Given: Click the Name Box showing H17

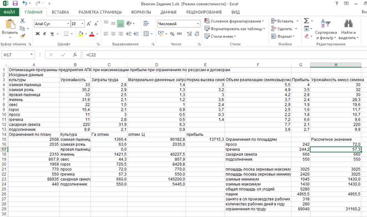Looking at the screenshot, I should [x=16, y=55].
